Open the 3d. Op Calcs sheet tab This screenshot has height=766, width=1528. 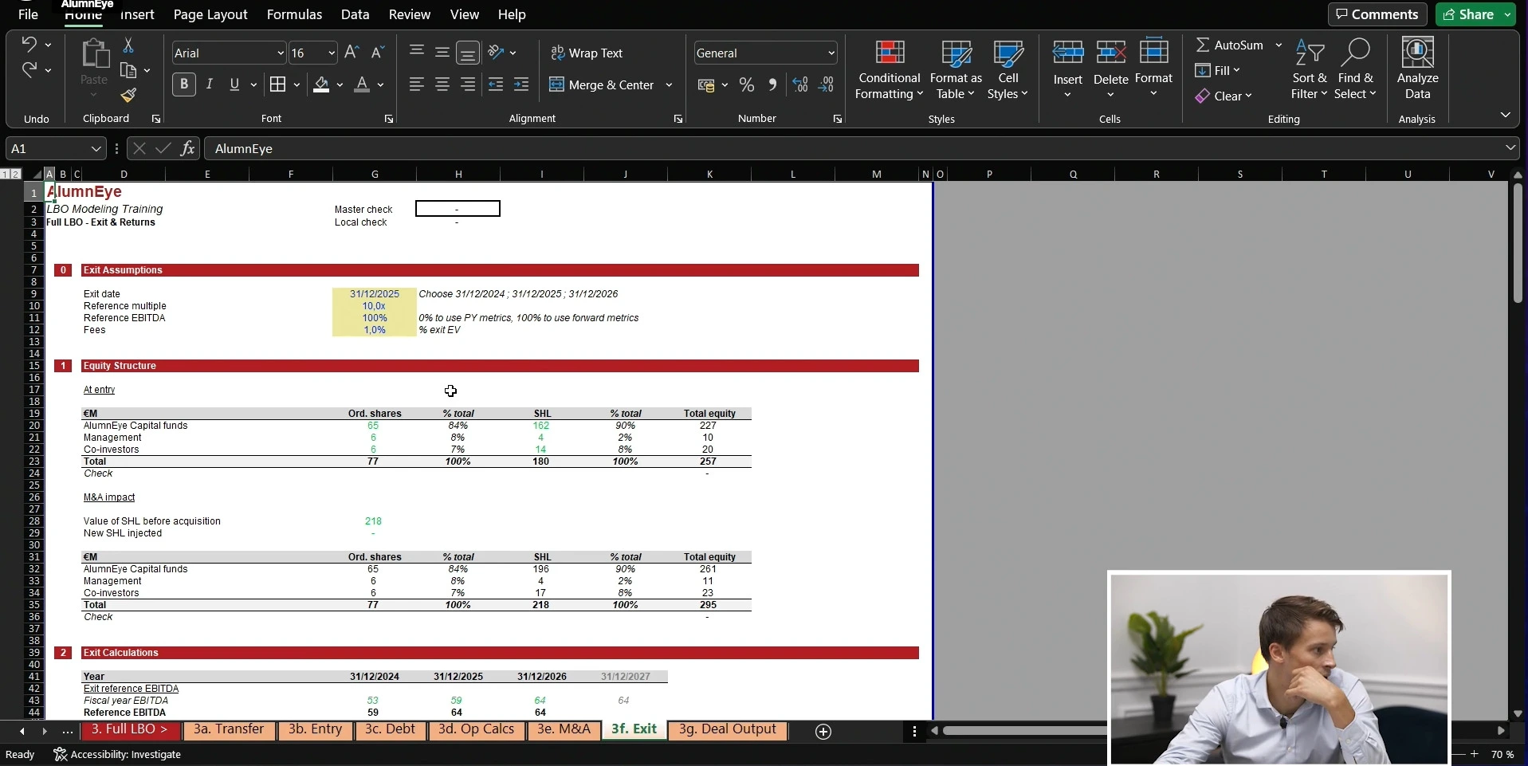[x=477, y=730]
